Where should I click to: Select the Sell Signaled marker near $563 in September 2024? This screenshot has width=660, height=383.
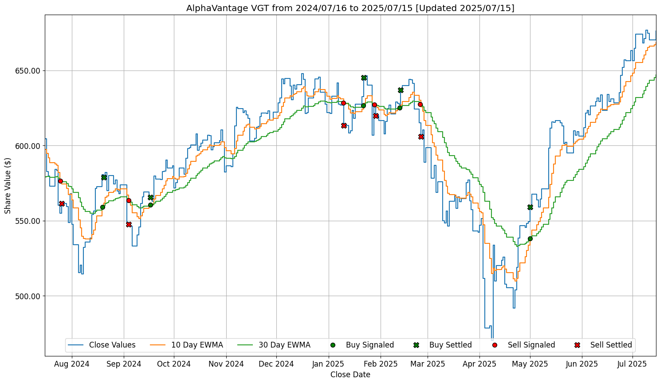129,200
